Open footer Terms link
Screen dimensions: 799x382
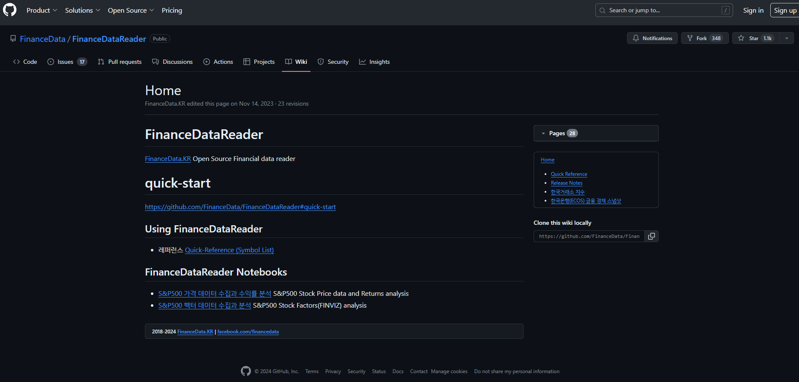pos(312,371)
